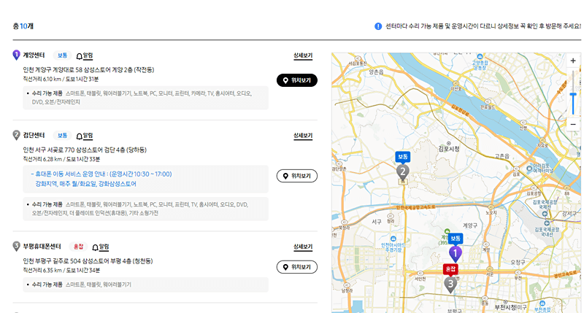Click 강화지역, 매주 월/화요일 notice line
This screenshot has width=584, height=313.
click(85, 184)
